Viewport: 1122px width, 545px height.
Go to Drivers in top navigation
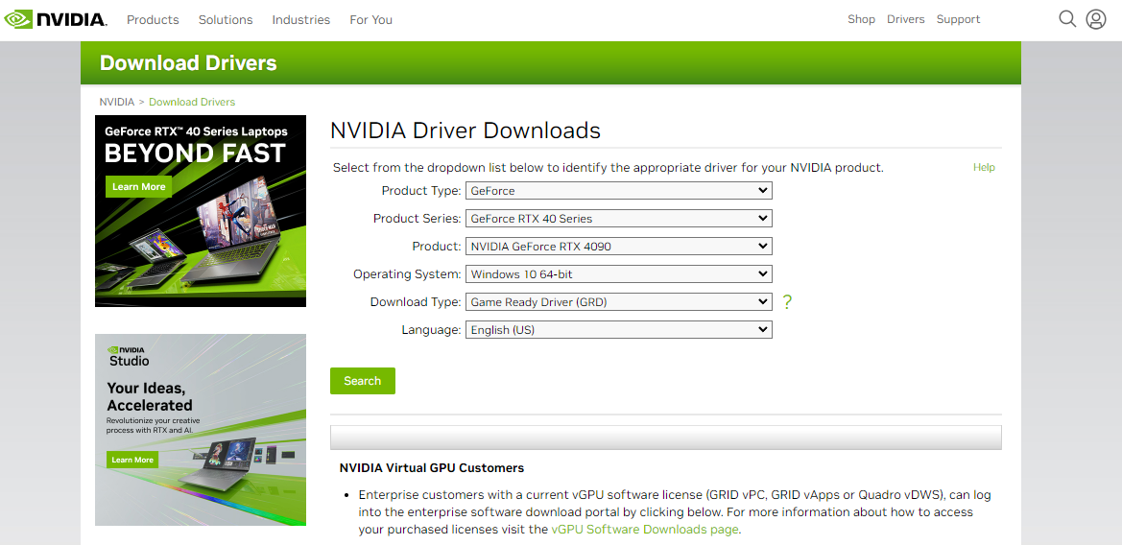pyautogui.click(x=905, y=19)
